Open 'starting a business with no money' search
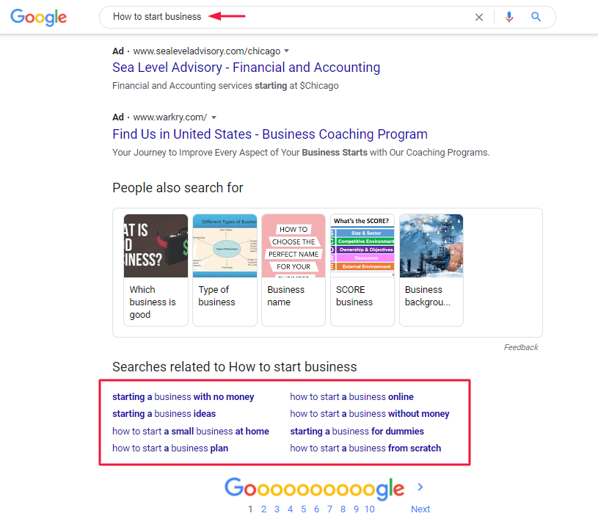 pyautogui.click(x=183, y=397)
